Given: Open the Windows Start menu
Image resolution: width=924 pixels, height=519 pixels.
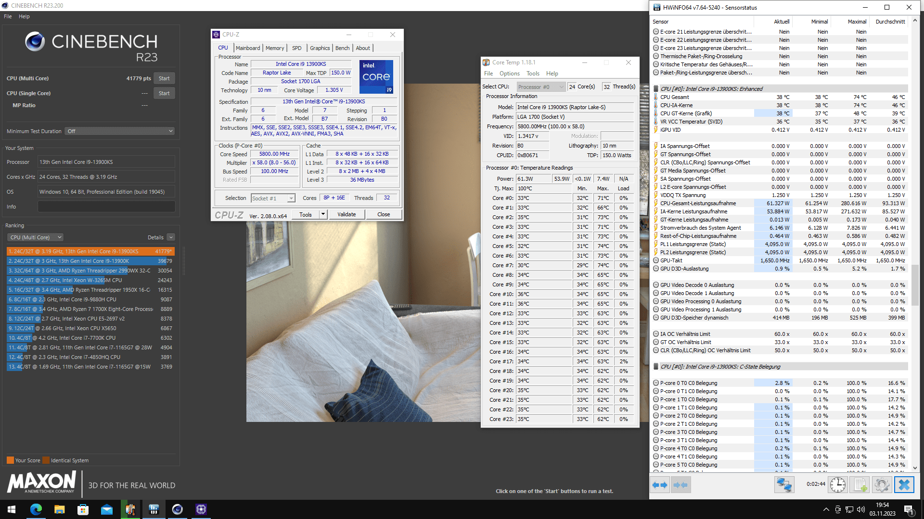Looking at the screenshot, I should pos(12,509).
